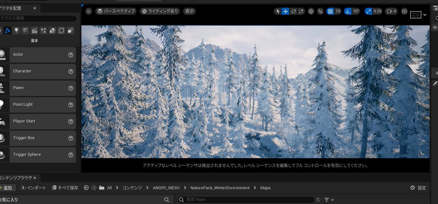Select the Actor item in Place Actors

[x=38, y=55]
